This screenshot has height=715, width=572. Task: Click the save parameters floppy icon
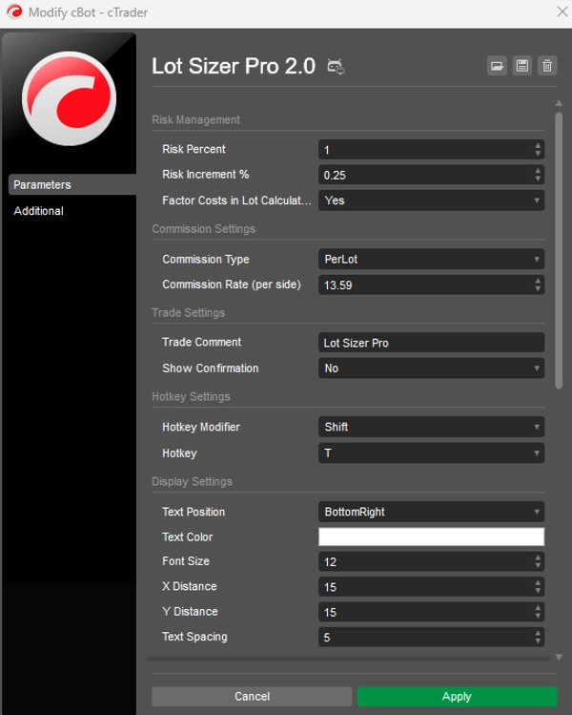(521, 66)
